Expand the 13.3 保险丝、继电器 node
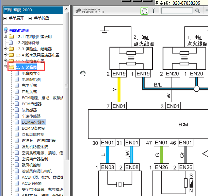Viewport: 208px width, 196px height. click(5, 49)
